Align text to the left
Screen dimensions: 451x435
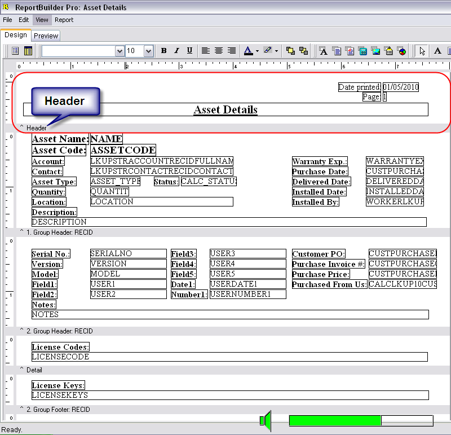(206, 51)
